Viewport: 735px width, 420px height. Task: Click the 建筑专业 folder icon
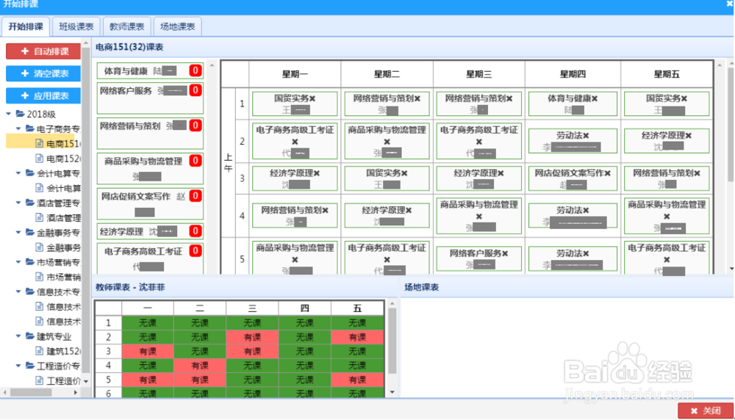point(30,336)
